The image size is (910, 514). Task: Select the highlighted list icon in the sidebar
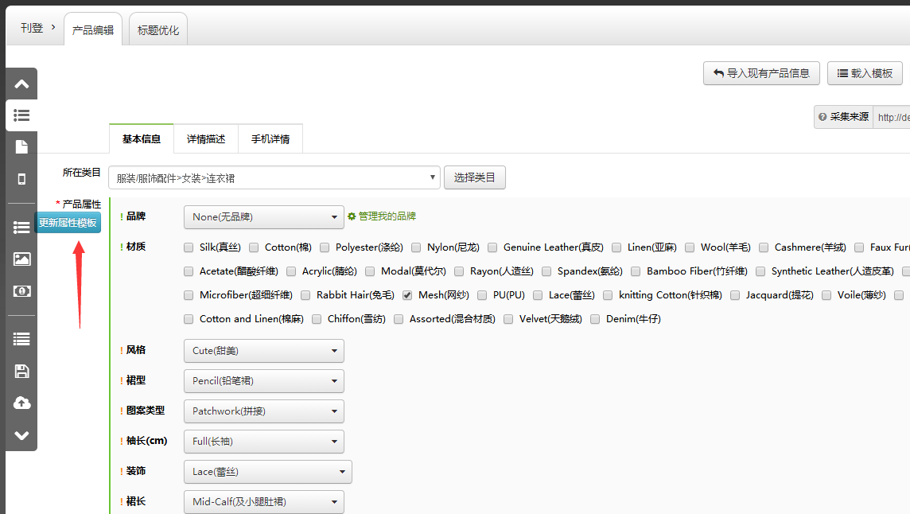[21, 115]
